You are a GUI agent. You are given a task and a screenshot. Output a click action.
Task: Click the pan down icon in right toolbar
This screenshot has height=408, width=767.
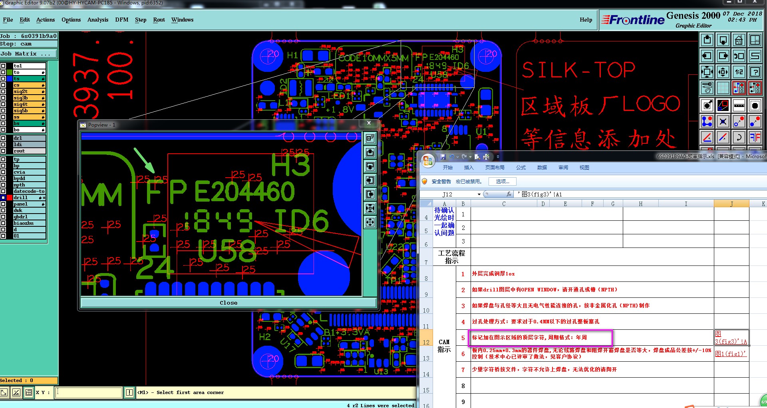723,40
